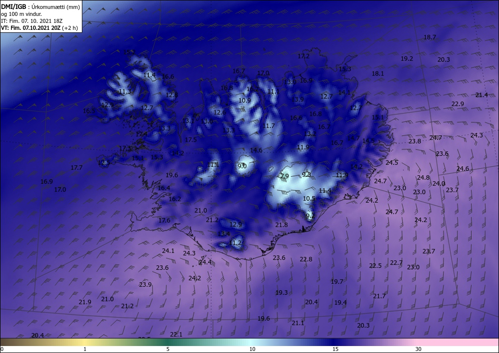Select the 23.9 map value

145,284
